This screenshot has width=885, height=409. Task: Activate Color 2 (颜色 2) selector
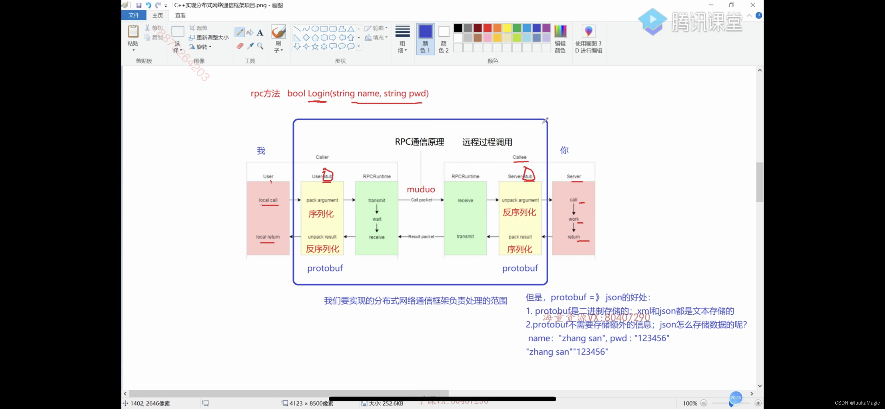[443, 39]
